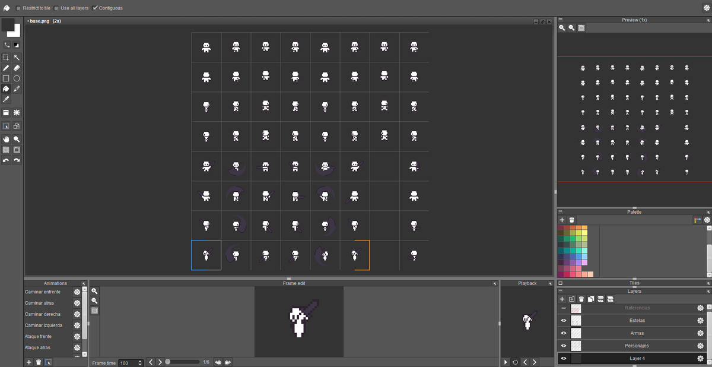Play the animation in Playback panel

point(506,362)
